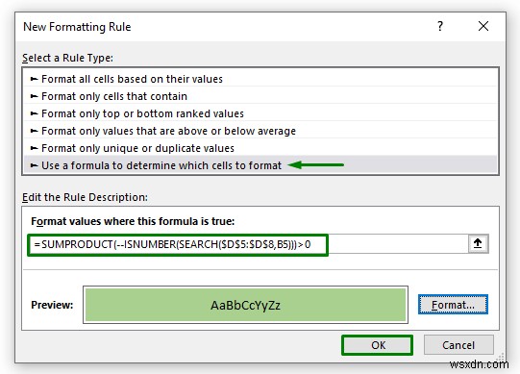The image size is (520, 374).
Task: Click the 'Preview:' label
Action: pos(52,305)
